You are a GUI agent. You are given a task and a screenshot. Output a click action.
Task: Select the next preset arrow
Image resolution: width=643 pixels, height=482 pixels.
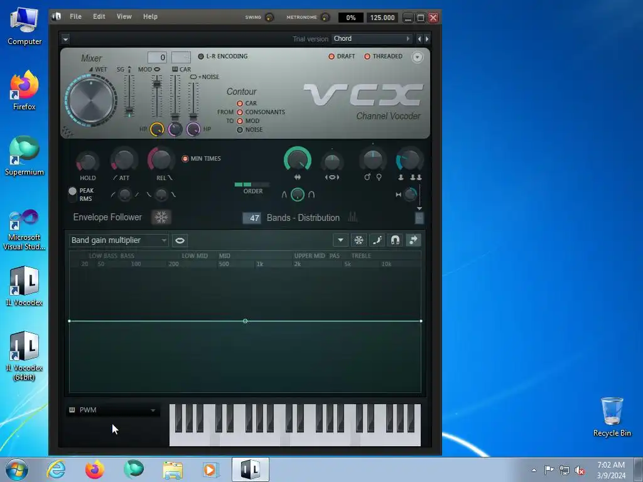click(427, 38)
